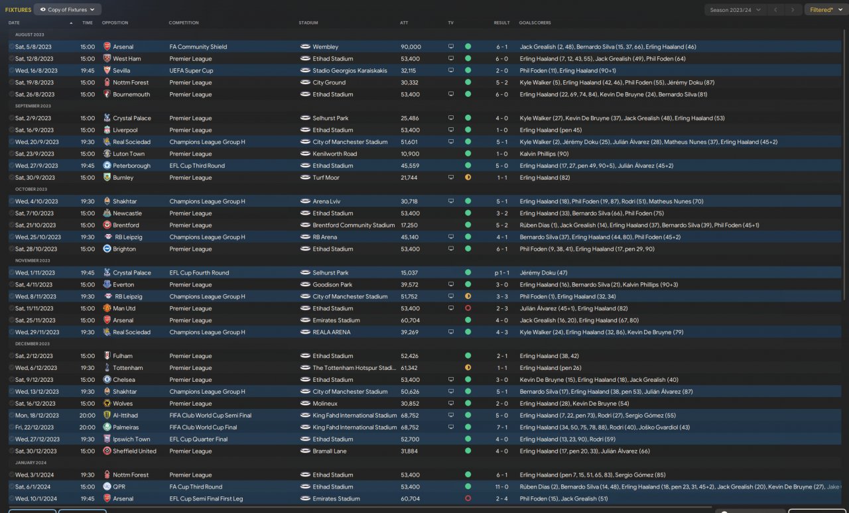Click the stadium icon beside Wembley
This screenshot has width=849, height=513.
pos(305,47)
